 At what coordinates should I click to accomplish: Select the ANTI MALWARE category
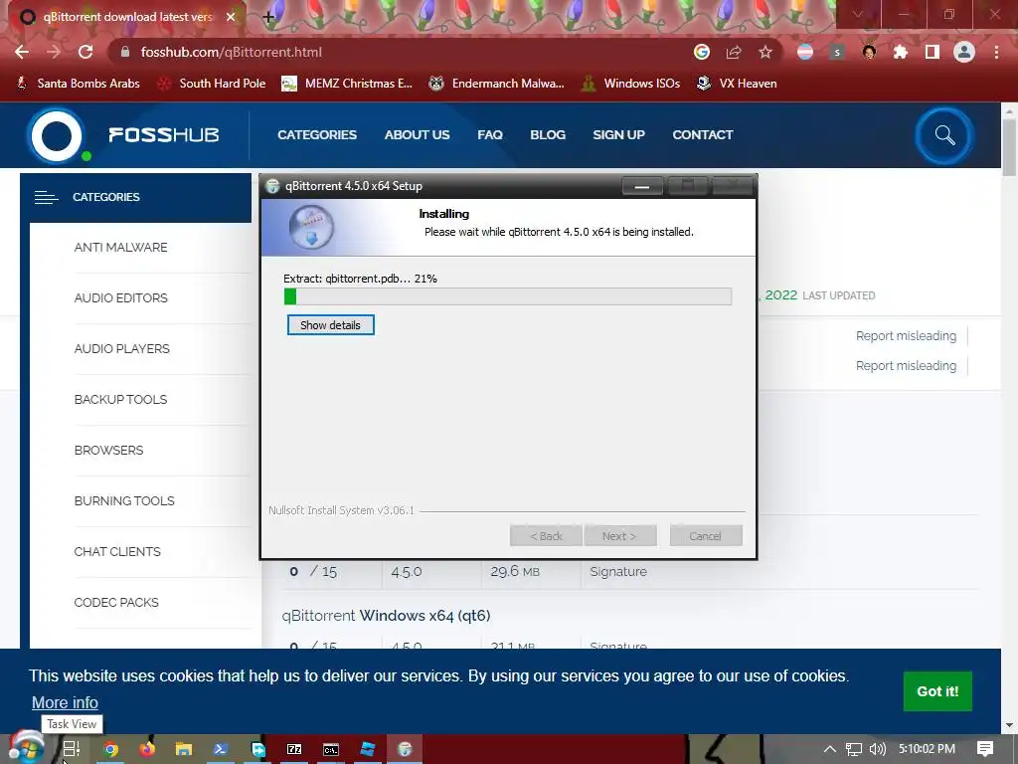pos(120,248)
